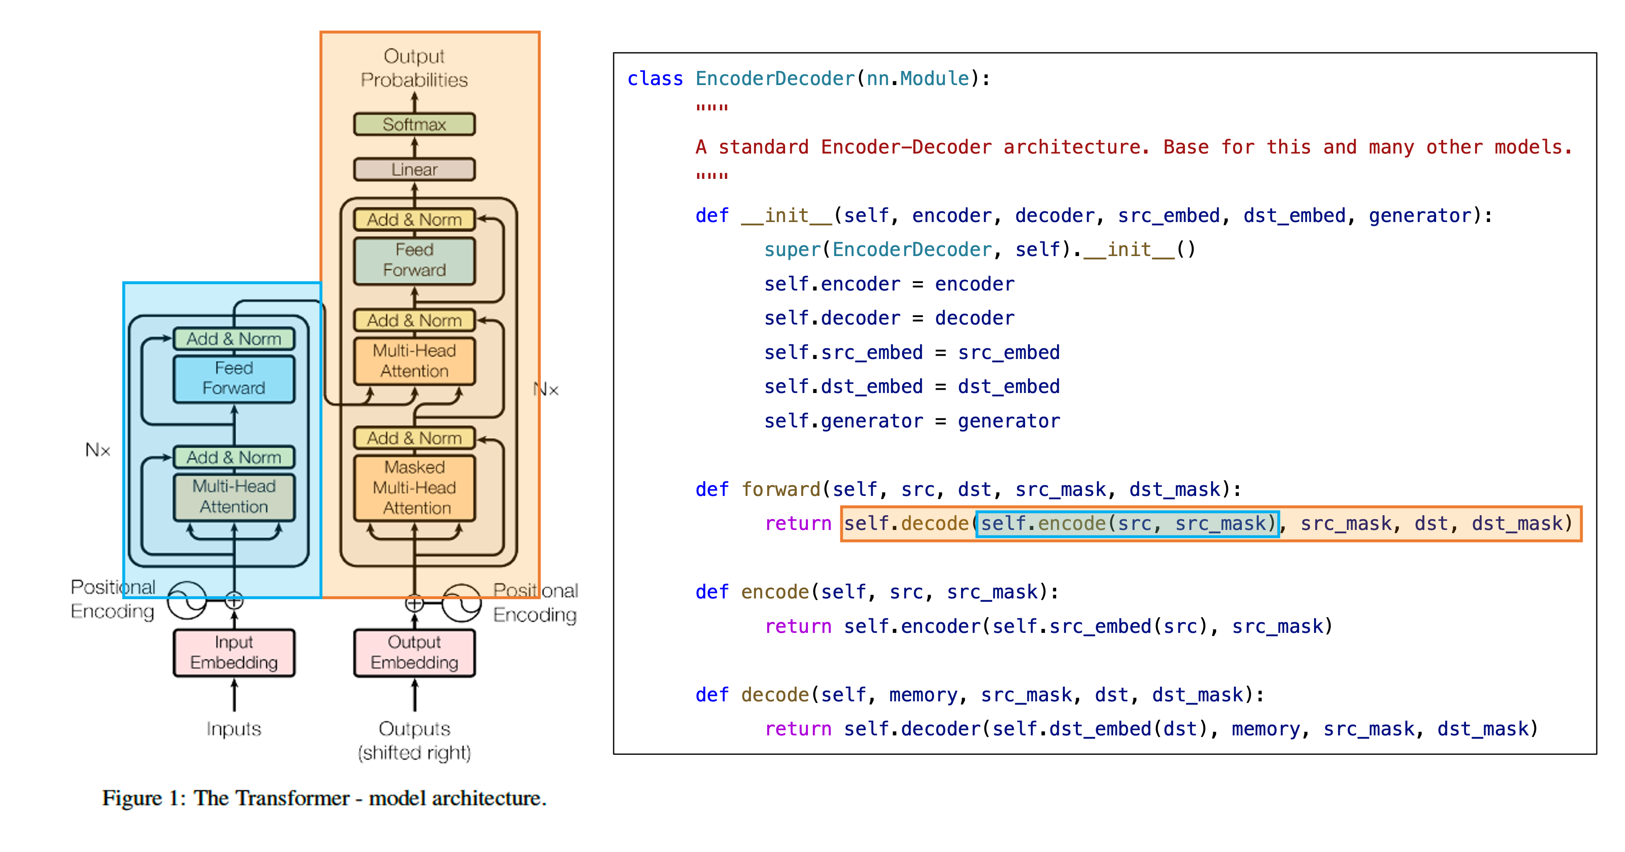Click the 'Nx' label beside the decoder stack

(546, 389)
